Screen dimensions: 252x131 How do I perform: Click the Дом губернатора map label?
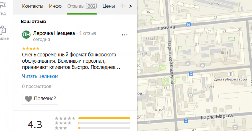[x=230, y=79]
